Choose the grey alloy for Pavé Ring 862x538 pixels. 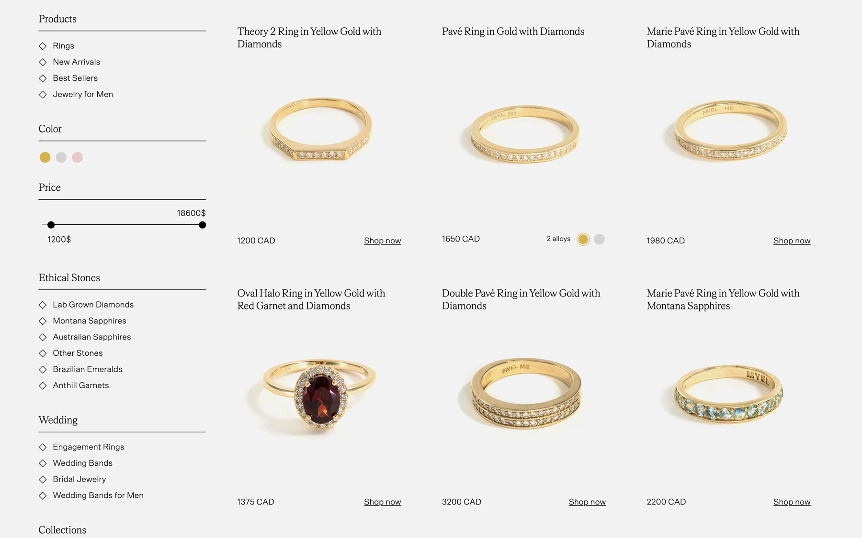599,239
